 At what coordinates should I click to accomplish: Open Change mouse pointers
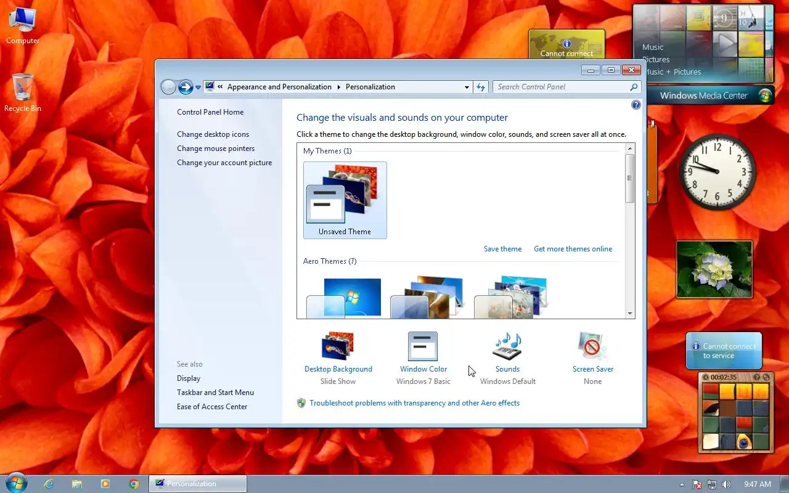point(216,149)
